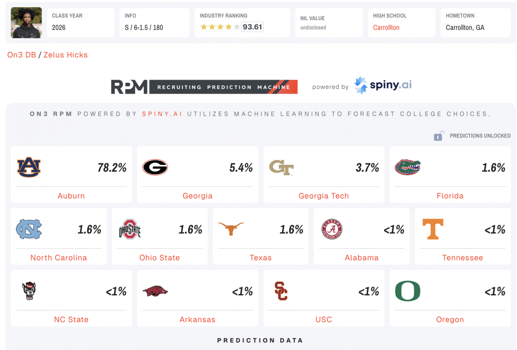Click the SPINY.AI link in description
The image size is (517, 350).
click(162, 114)
